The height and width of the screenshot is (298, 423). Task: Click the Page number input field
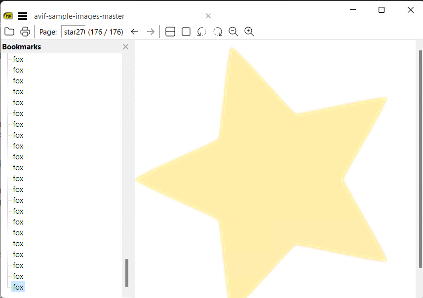tap(74, 32)
